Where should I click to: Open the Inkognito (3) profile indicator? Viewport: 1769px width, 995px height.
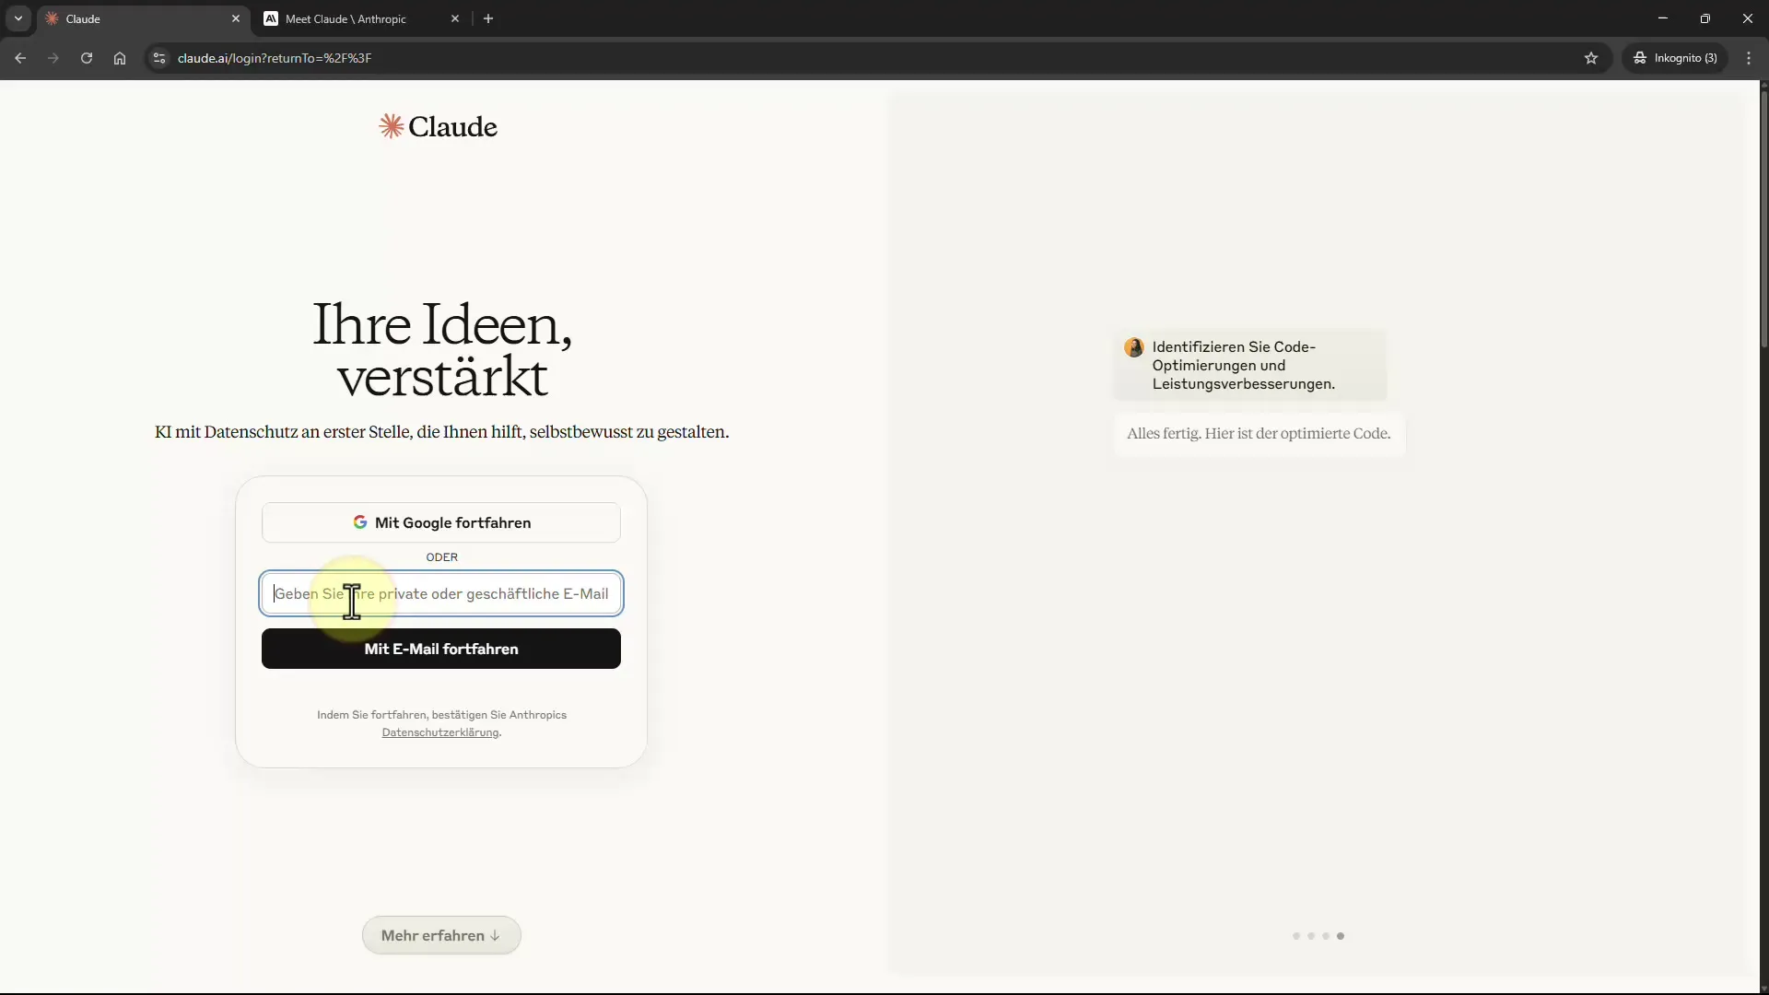pos(1675,58)
